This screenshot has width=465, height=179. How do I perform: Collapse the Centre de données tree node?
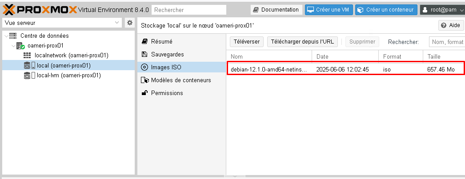click(7, 36)
